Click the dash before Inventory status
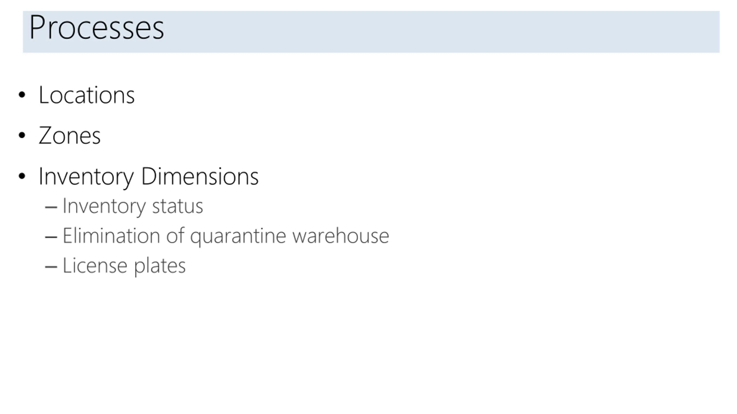 pos(51,207)
